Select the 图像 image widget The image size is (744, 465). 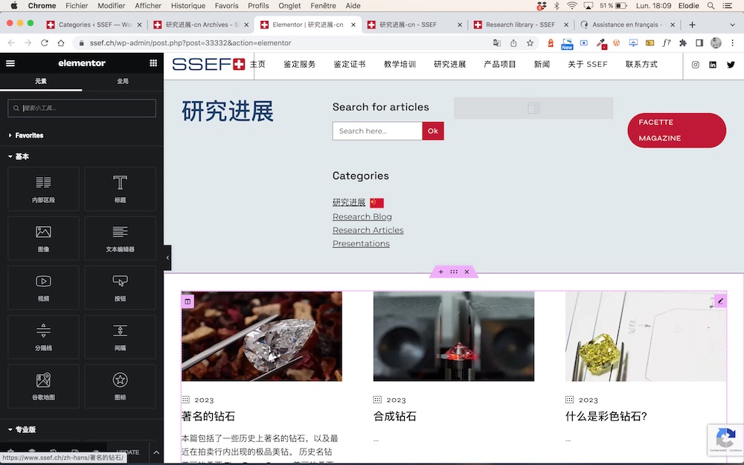coord(44,238)
